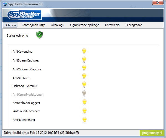Toggle the AntiNetworkSpy light bulb
The height and width of the screenshot is (138, 166).
(x=85, y=120)
